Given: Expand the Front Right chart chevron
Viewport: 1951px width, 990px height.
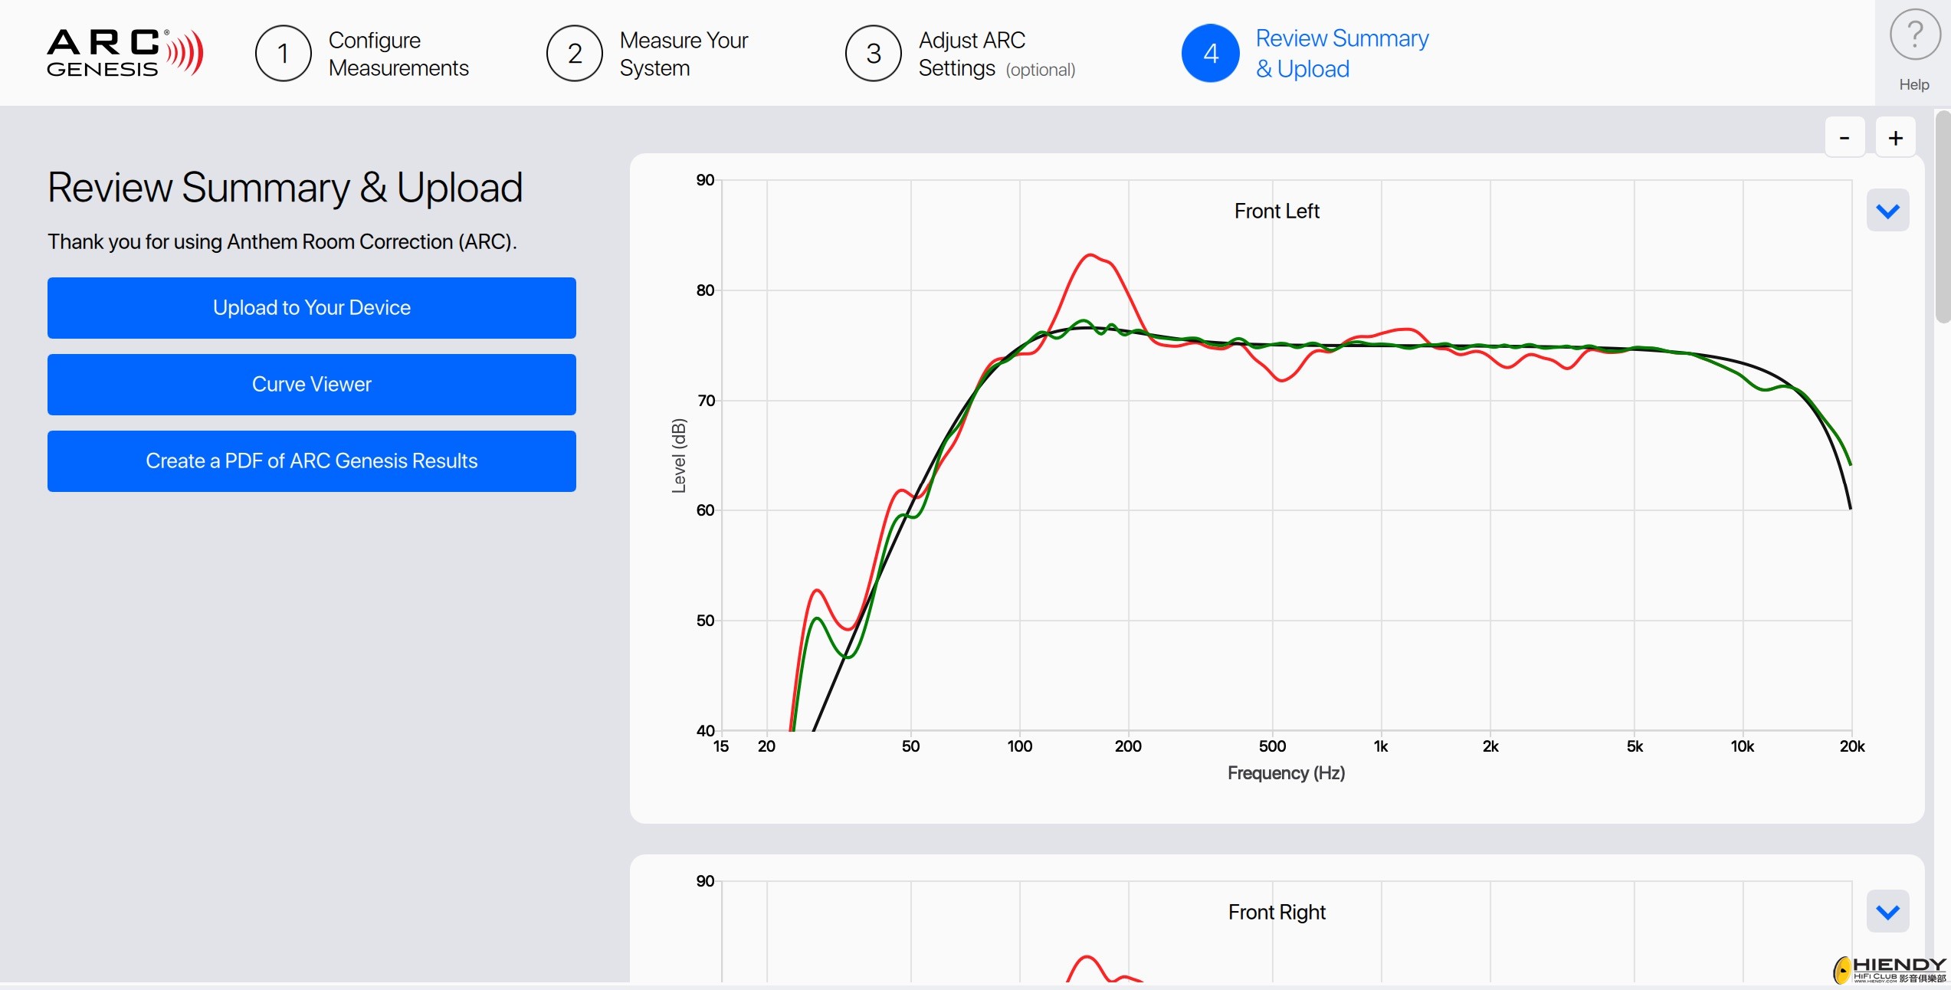Looking at the screenshot, I should pos(1887,912).
